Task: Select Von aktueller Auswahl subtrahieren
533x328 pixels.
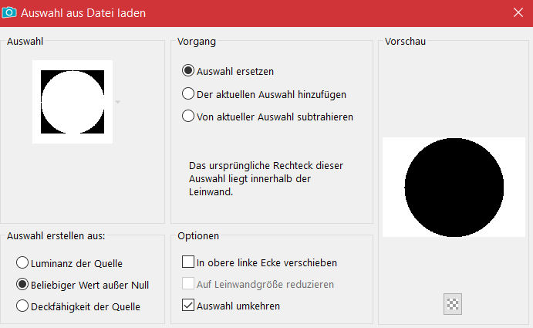Action: [187, 117]
